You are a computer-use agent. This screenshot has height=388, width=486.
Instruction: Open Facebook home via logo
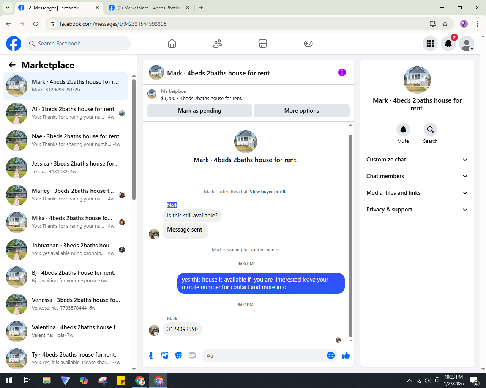(x=14, y=44)
